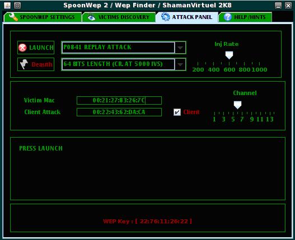Click the Inj Rate slider handle
Image resolution: width=295 pixels, height=240 pixels.
coord(229,55)
